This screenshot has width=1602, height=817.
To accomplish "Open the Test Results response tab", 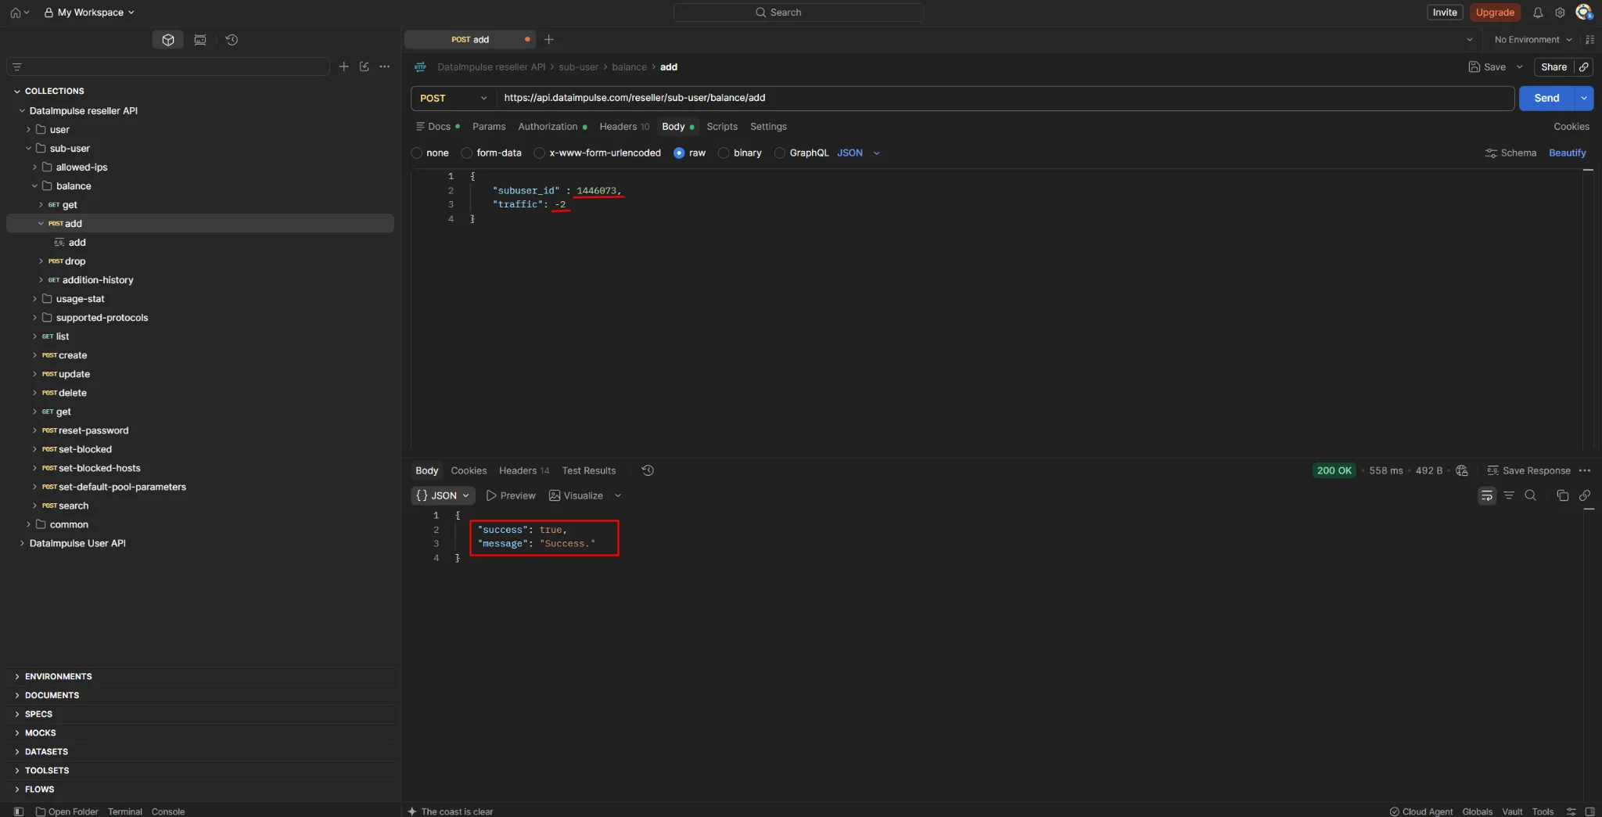I will [x=589, y=470].
